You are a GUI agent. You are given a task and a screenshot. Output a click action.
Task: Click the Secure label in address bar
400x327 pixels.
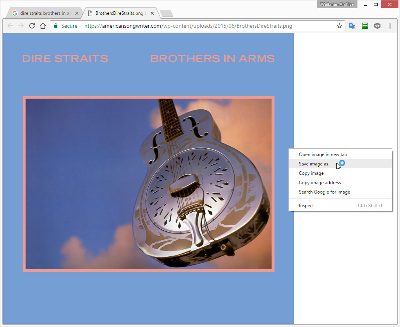[69, 26]
